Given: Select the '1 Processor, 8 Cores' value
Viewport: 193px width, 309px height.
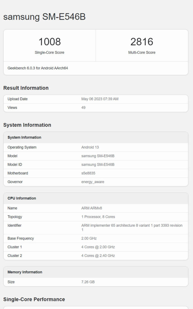Looking at the screenshot, I should (x=98, y=217).
